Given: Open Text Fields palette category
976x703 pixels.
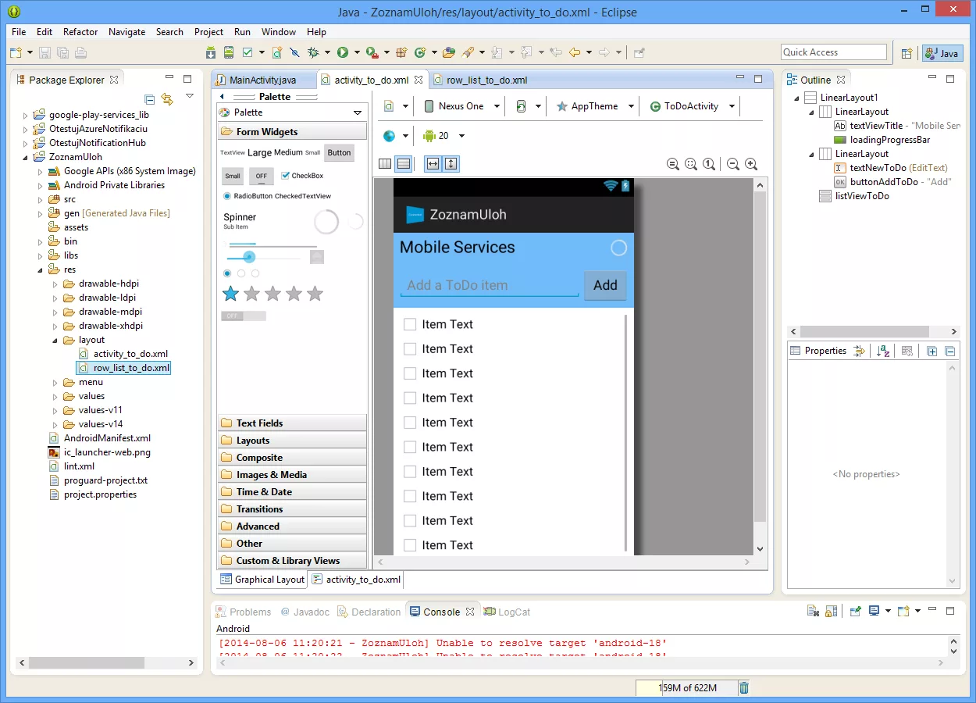Looking at the screenshot, I should (292, 423).
